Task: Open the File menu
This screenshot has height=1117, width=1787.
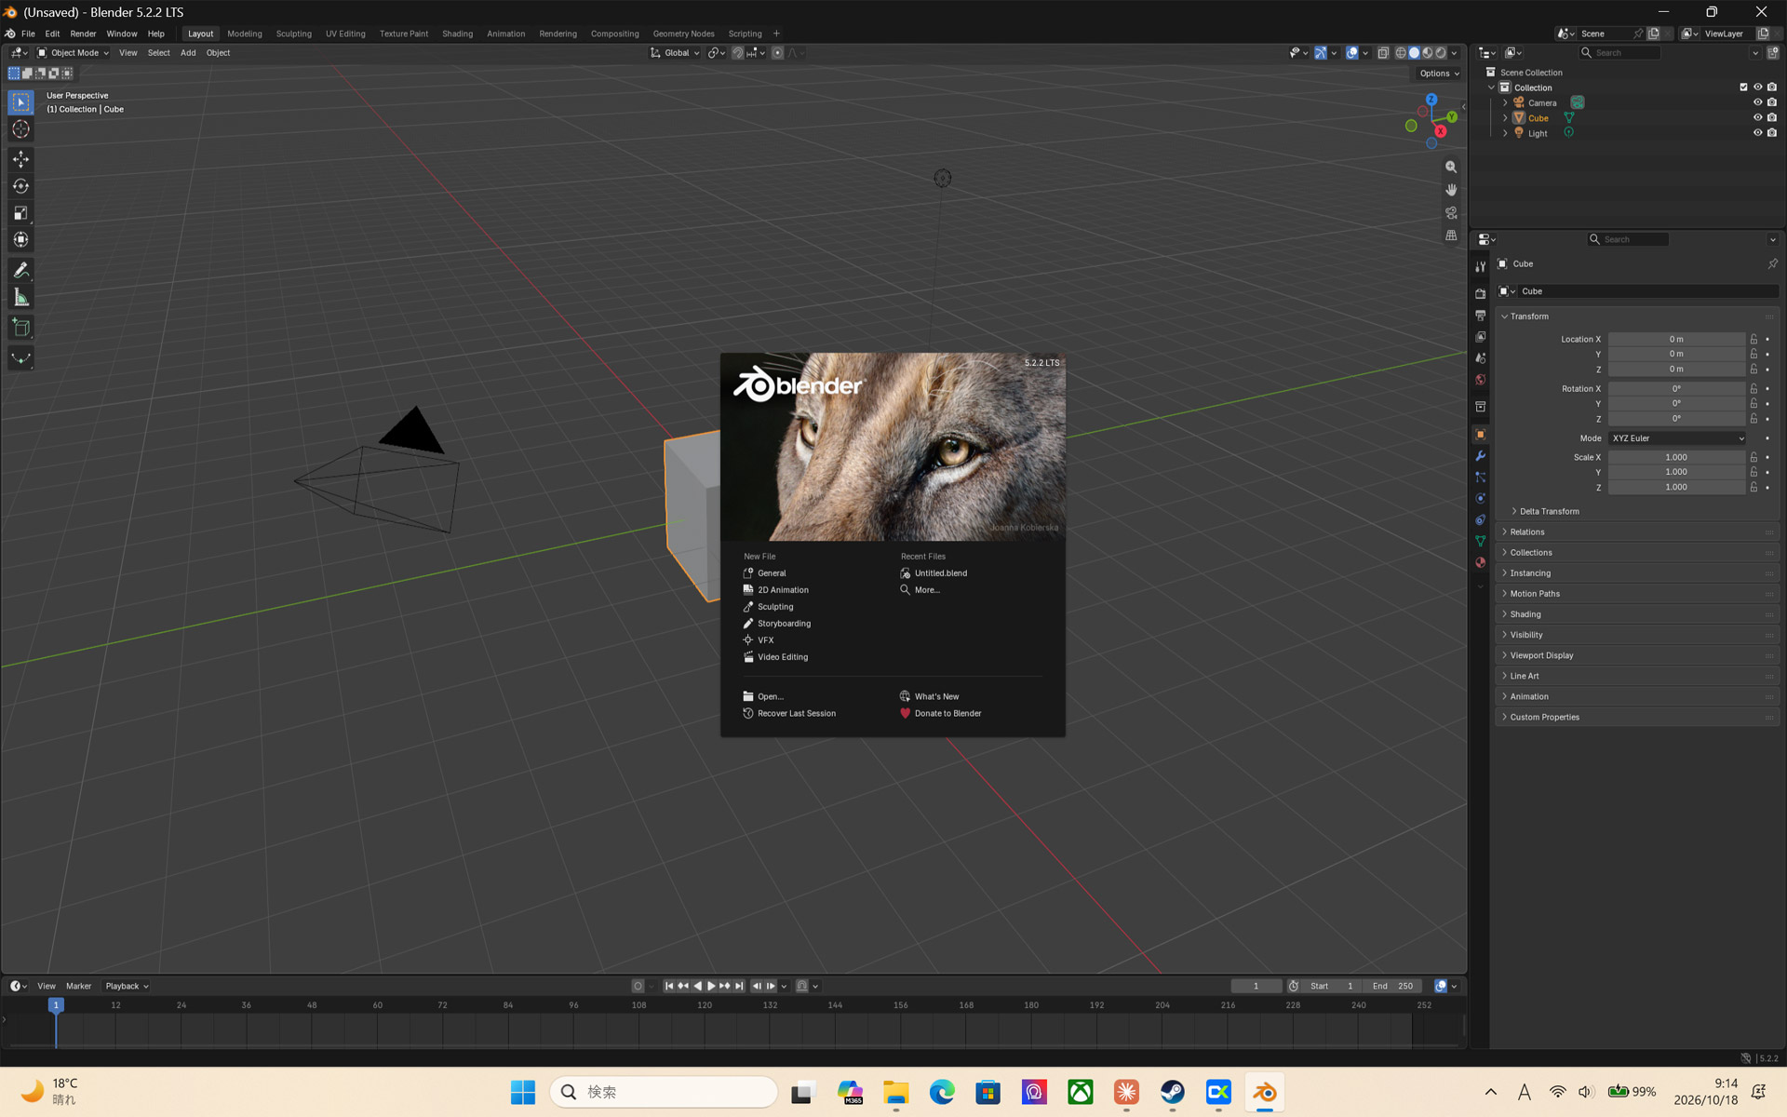Action: (x=28, y=34)
